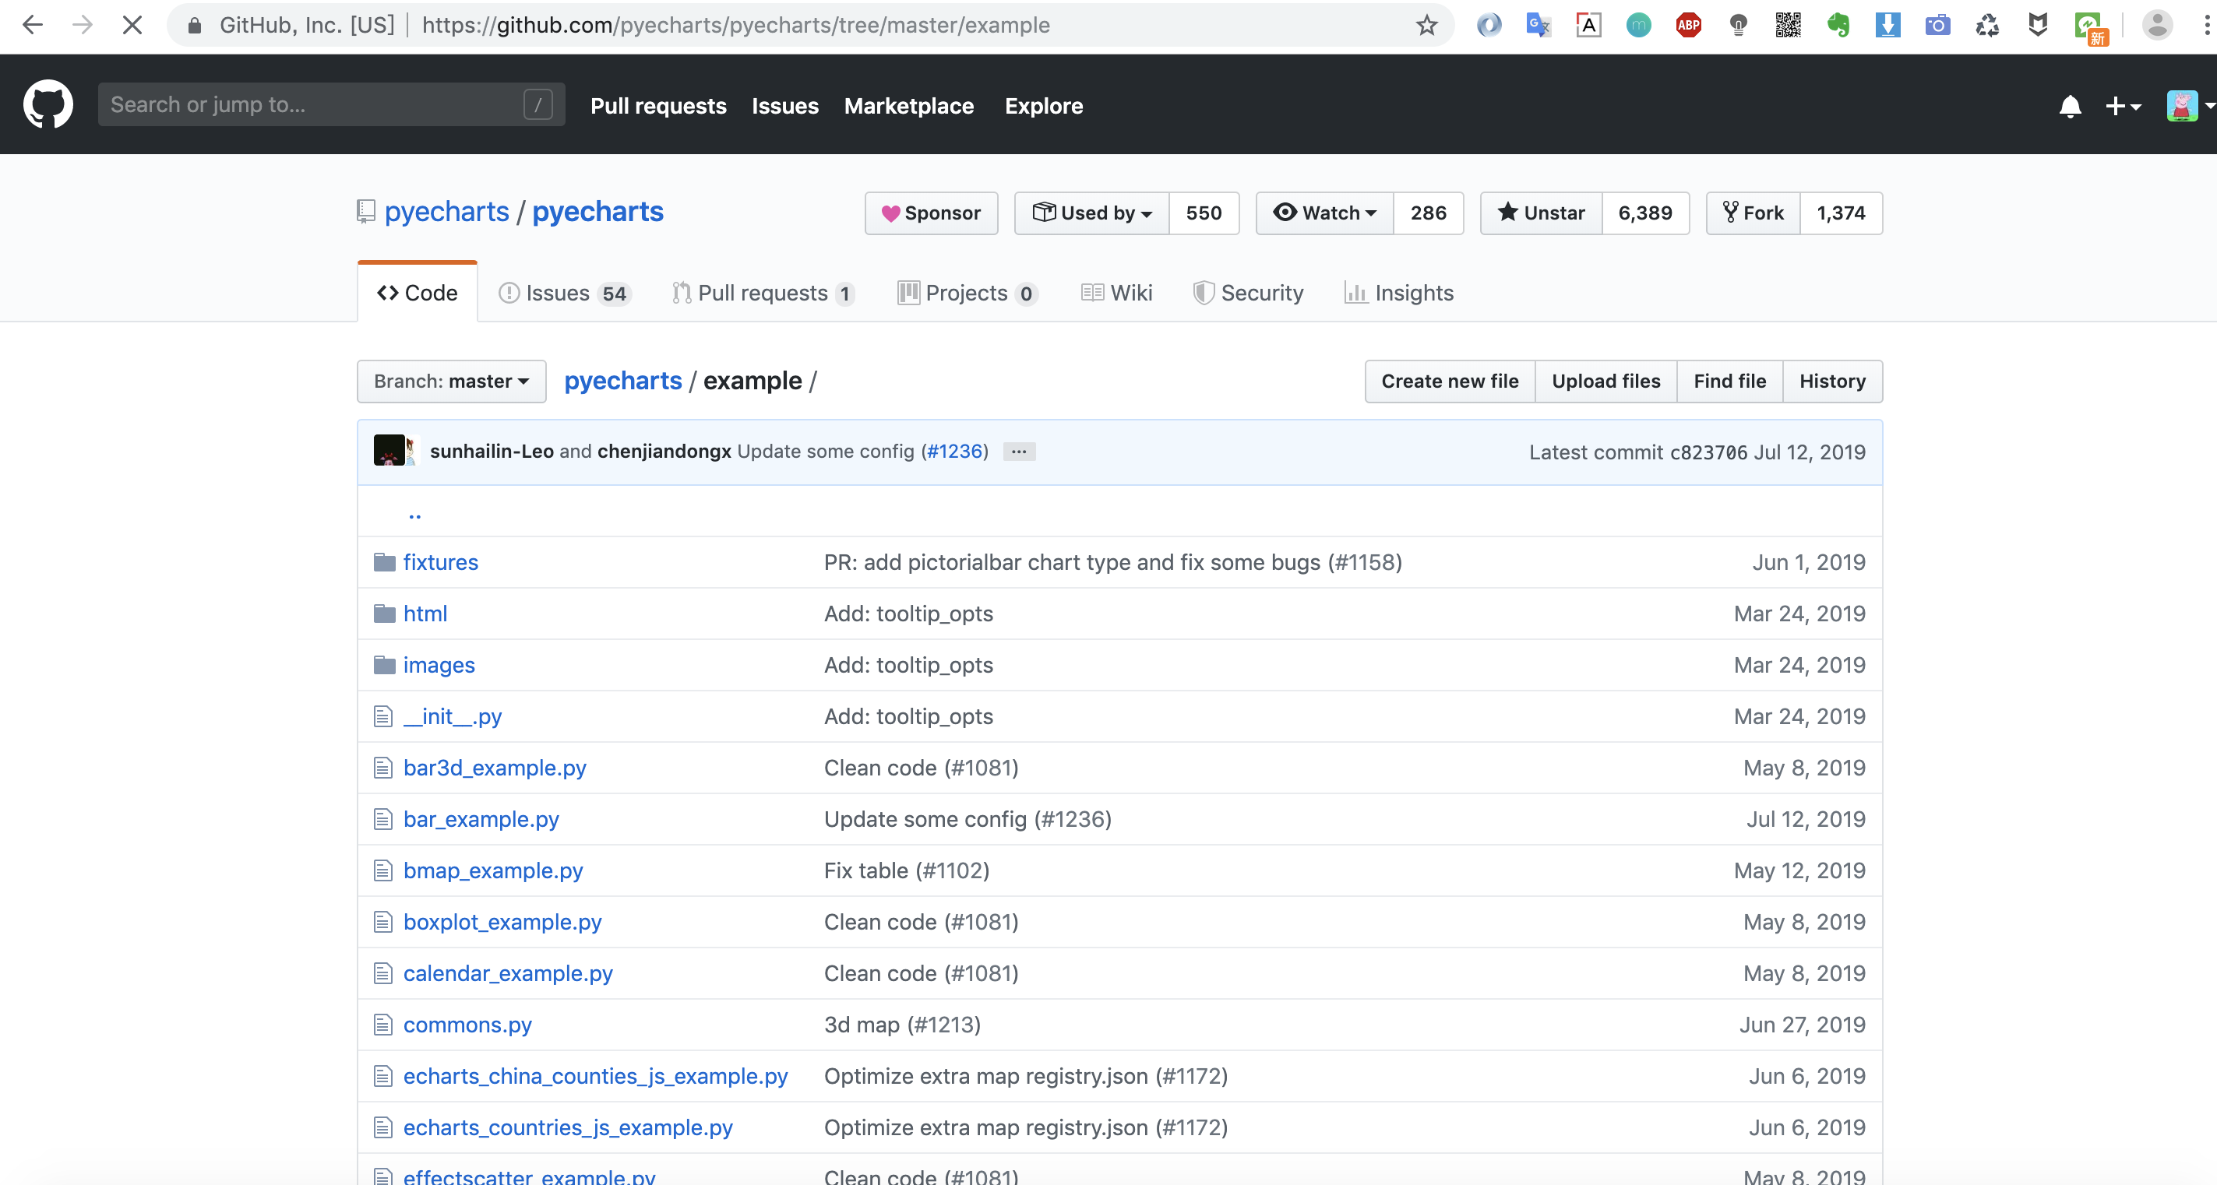Click the Sponsor button
The image size is (2217, 1185).
[931, 213]
